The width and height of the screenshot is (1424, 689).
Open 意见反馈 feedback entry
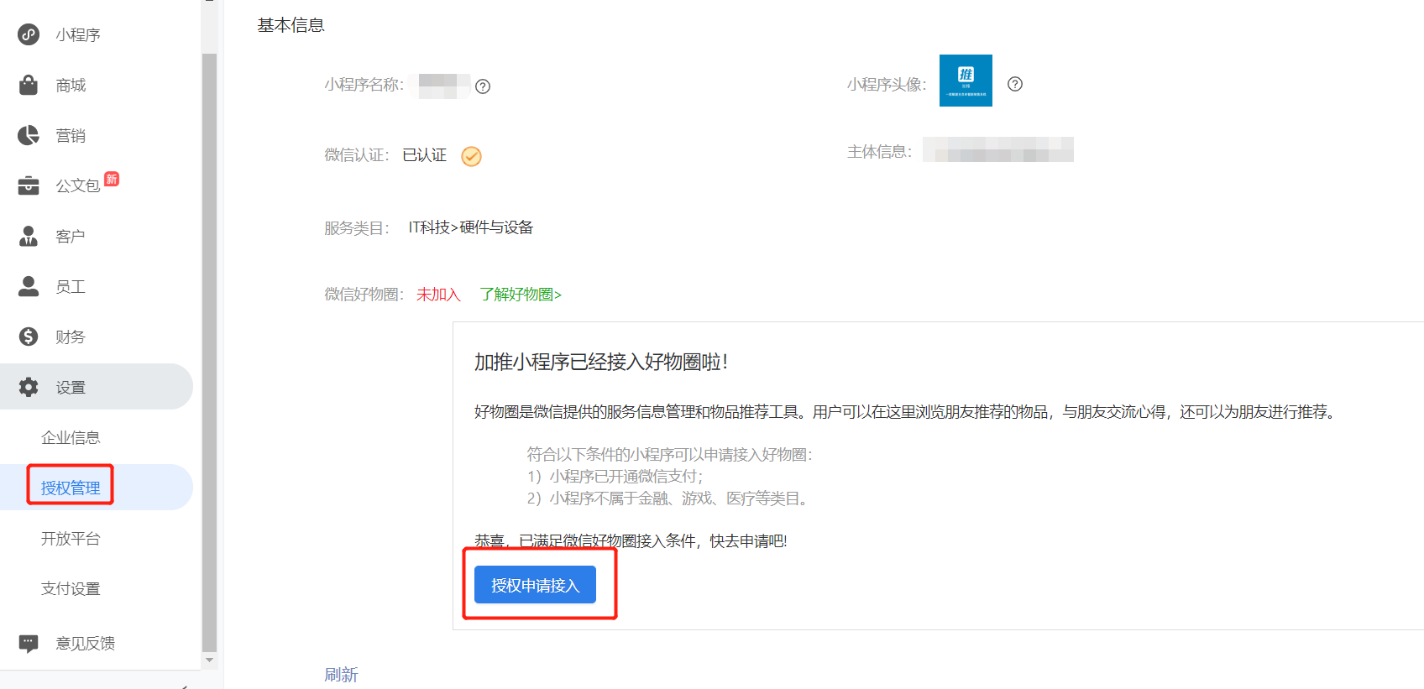[x=86, y=644]
